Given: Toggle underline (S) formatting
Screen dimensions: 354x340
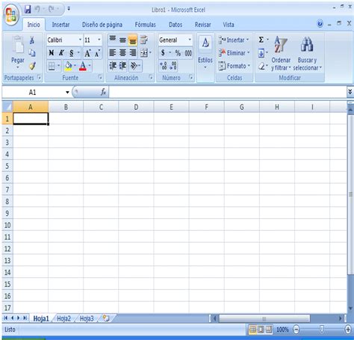Looking at the screenshot, I should click(72, 53).
